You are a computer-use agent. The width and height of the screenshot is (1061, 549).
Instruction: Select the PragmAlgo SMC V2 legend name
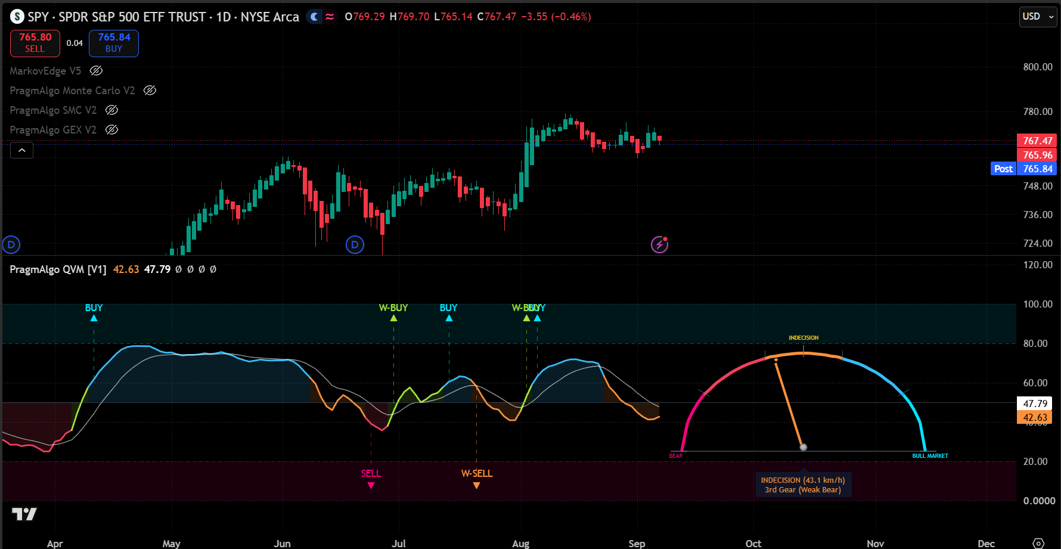point(53,110)
